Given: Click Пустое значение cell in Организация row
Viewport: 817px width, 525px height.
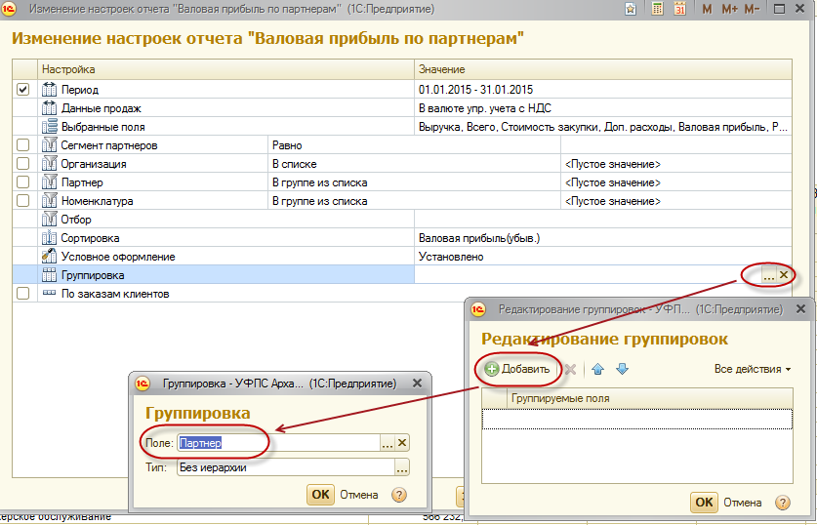Looking at the screenshot, I should coord(676,164).
